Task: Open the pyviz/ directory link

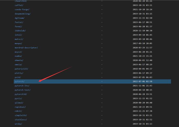Action: [18, 99]
